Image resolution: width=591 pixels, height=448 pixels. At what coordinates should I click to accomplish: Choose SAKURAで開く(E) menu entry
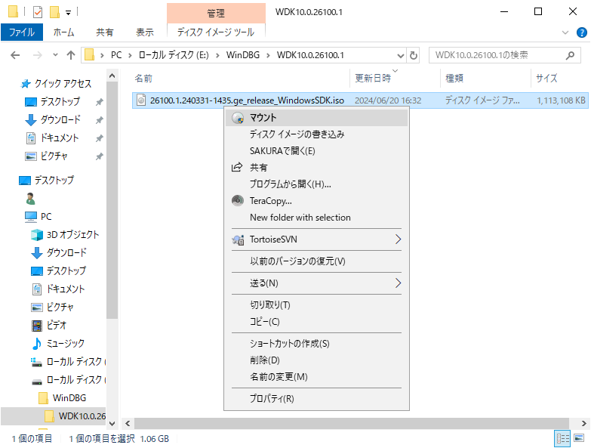[x=316, y=151]
